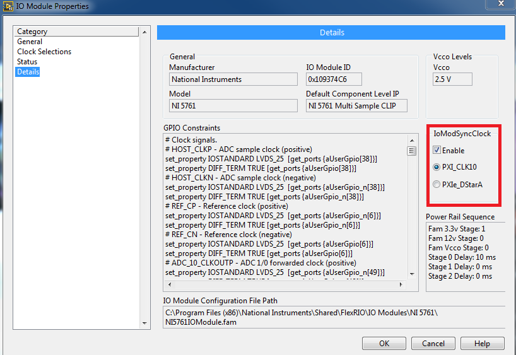The height and width of the screenshot is (355, 516).
Task: Click the Cancel button
Action: click(x=433, y=343)
